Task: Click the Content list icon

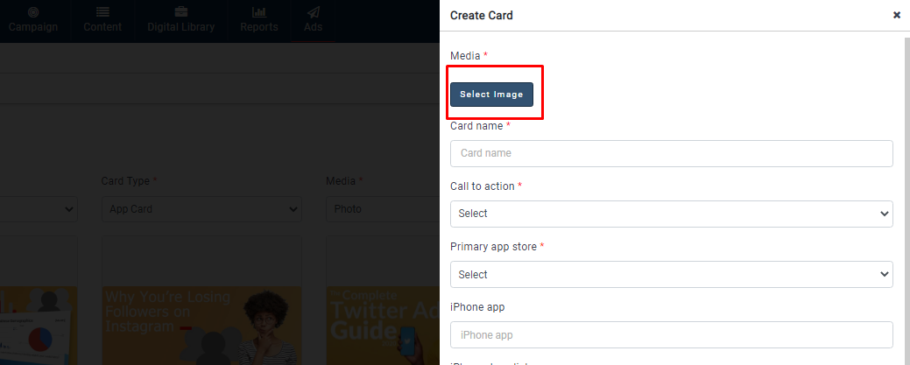Action: [102, 12]
